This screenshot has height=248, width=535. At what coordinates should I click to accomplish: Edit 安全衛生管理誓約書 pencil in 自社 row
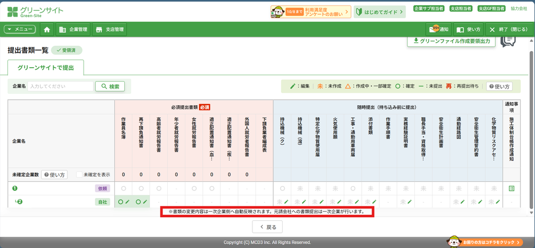click(x=481, y=202)
